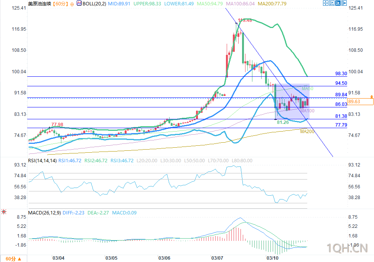Click the 03/04 date on time axis

pyautogui.click(x=58, y=258)
